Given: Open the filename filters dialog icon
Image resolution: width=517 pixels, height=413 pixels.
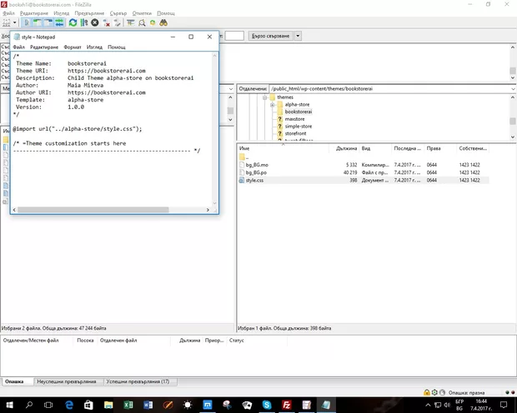Looking at the screenshot, I should tap(131, 22).
